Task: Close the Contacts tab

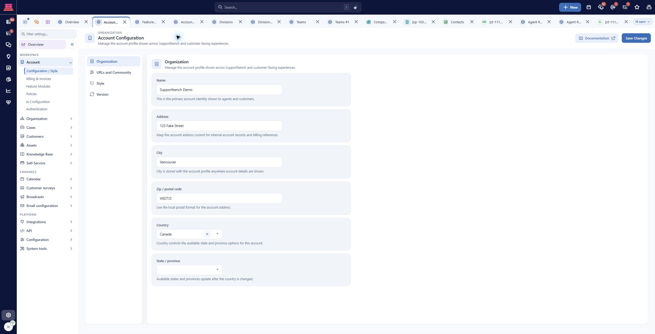Action: click(x=472, y=22)
